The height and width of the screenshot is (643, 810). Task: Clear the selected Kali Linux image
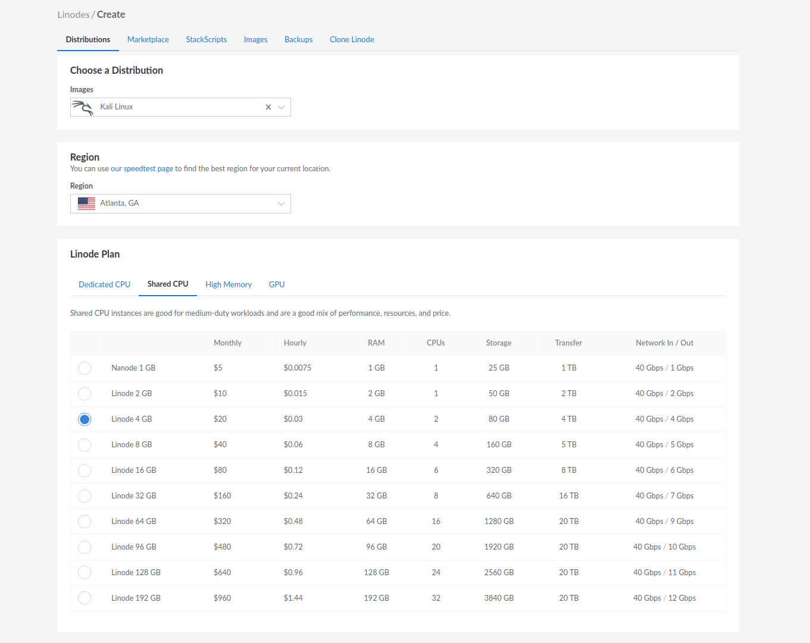pos(268,108)
